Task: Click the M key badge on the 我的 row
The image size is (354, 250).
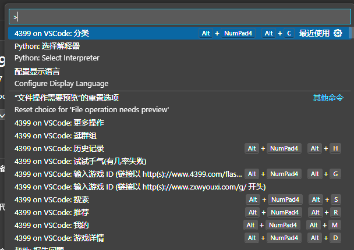Action: click(x=335, y=225)
